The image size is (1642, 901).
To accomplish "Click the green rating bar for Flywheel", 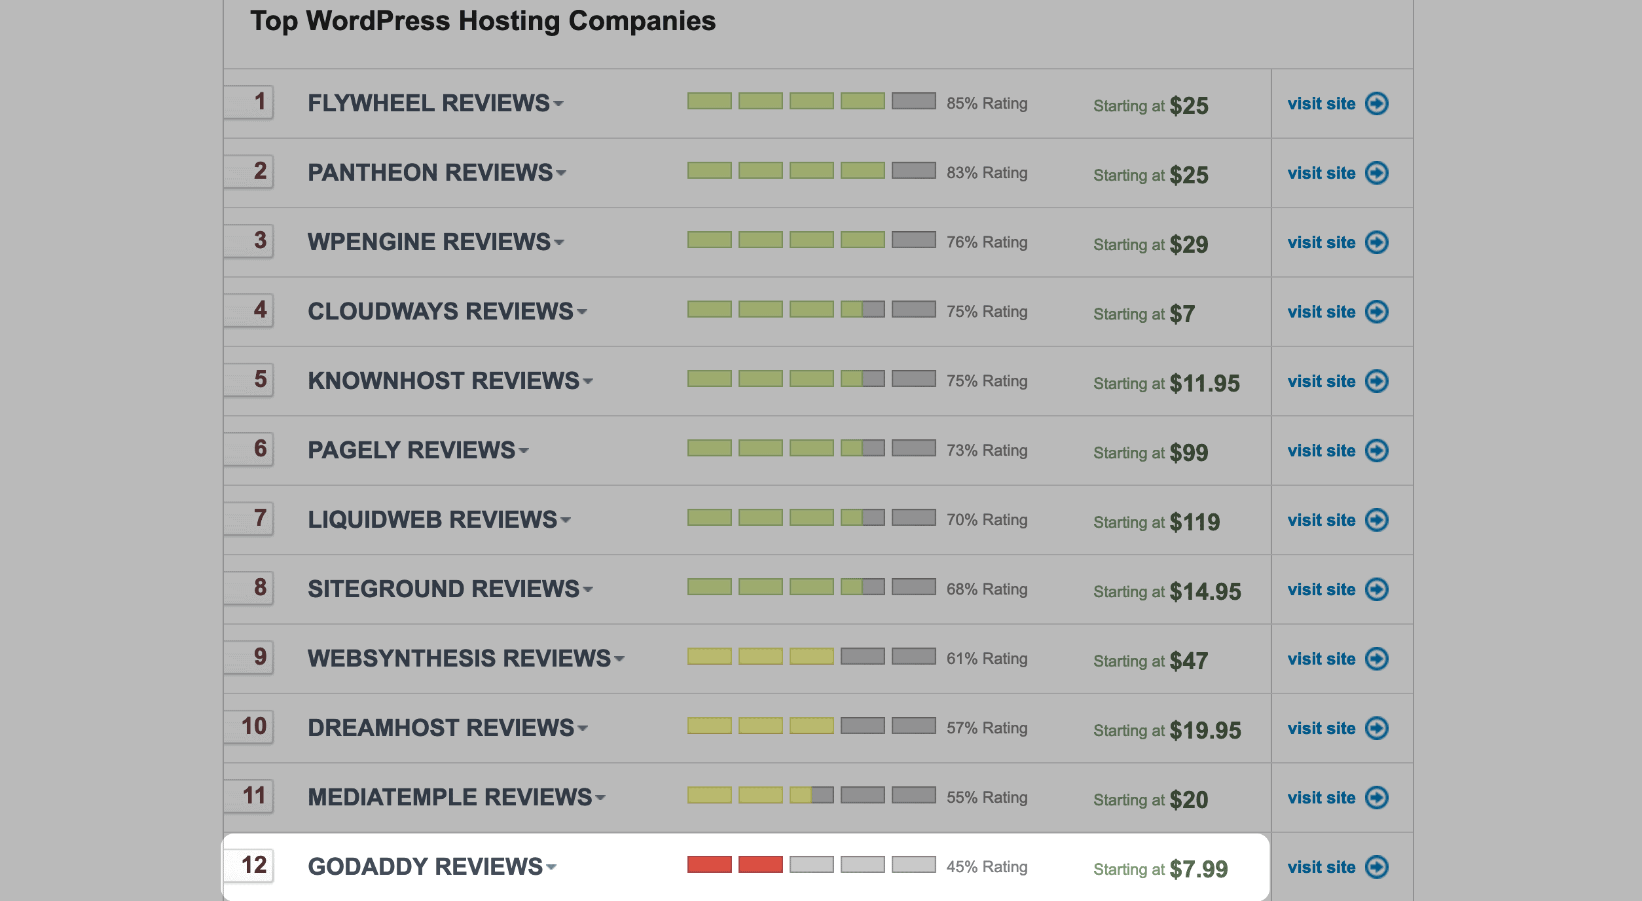I will pos(812,101).
